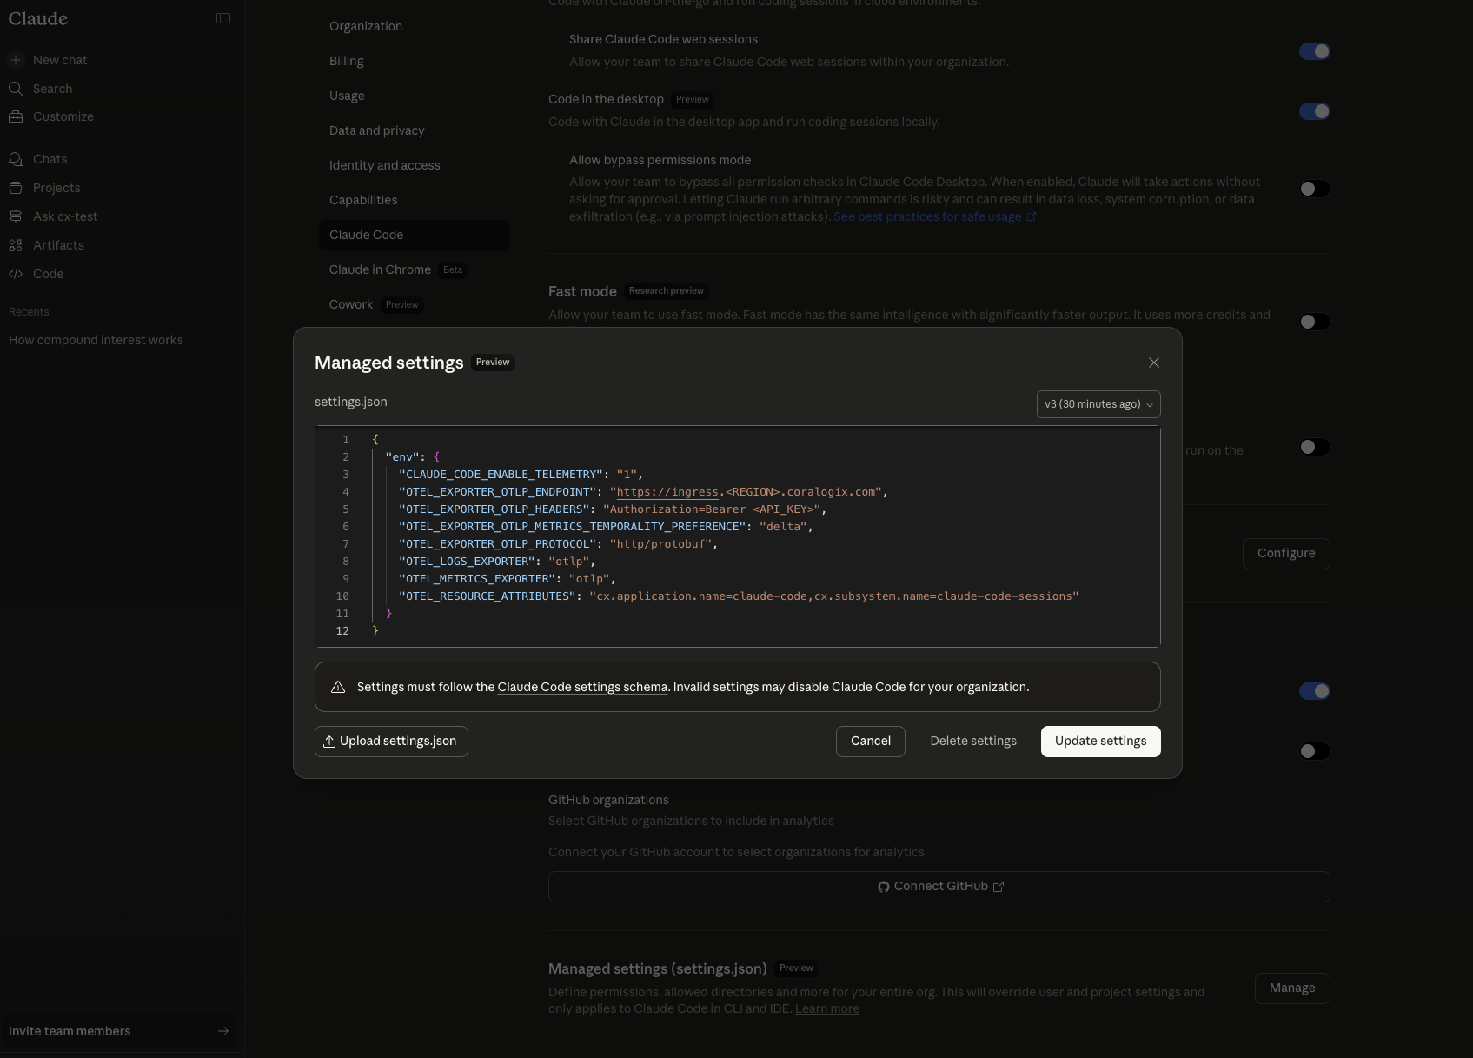Go to Identity and access settings
Viewport: 1473px width, 1058px height.
pyautogui.click(x=384, y=165)
